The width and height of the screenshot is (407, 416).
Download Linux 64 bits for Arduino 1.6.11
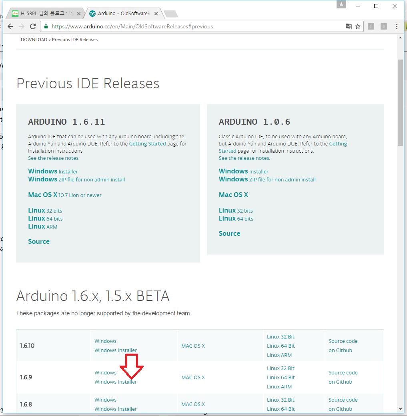coord(46,218)
